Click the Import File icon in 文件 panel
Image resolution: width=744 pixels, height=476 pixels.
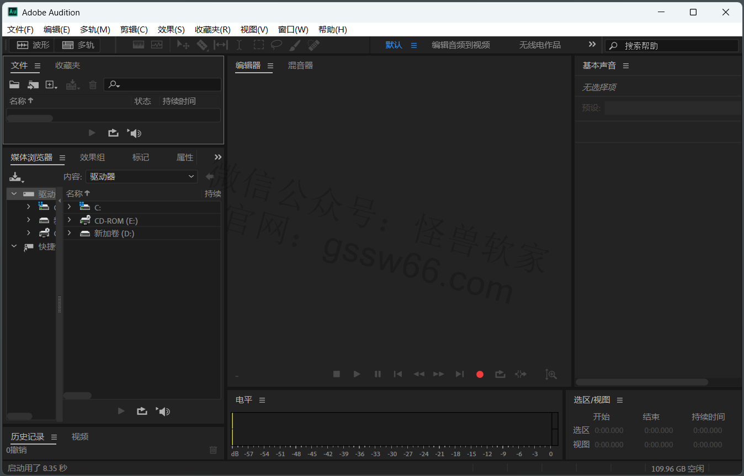coord(34,85)
